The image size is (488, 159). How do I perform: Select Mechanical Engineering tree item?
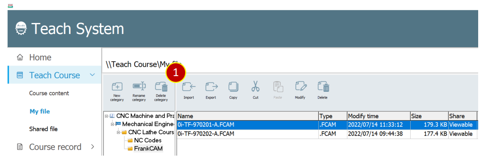point(148,124)
